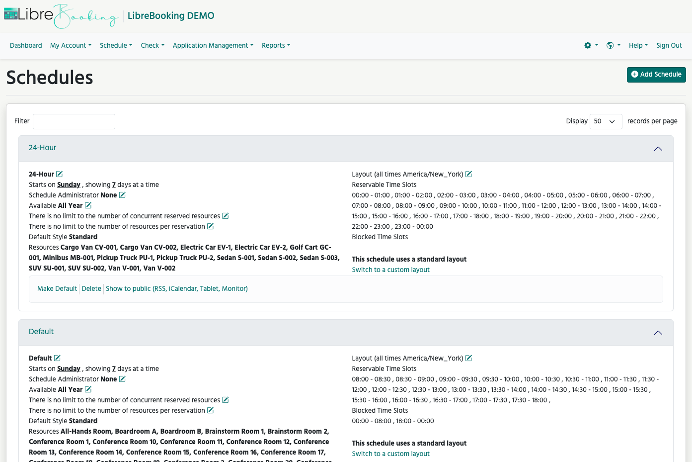The height and width of the screenshot is (462, 692).
Task: Switch 24-Hour schedule to custom layout
Action: tap(390, 270)
